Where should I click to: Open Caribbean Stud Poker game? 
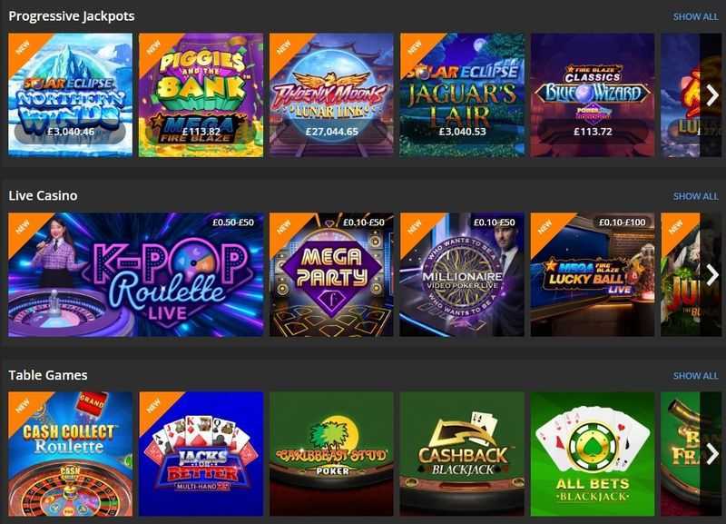[331, 454]
